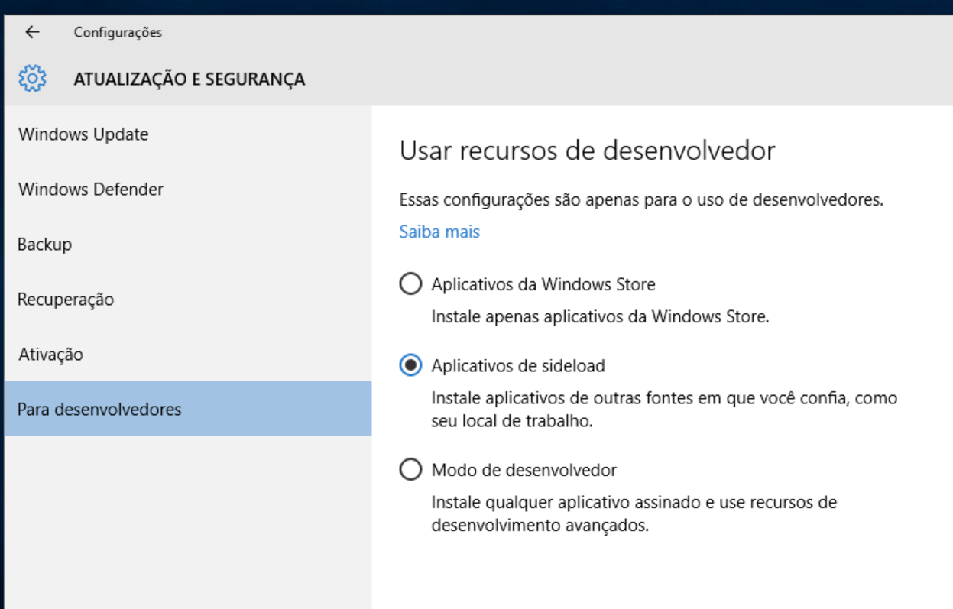
Task: Open the Saiba mais link
Action: tap(439, 232)
